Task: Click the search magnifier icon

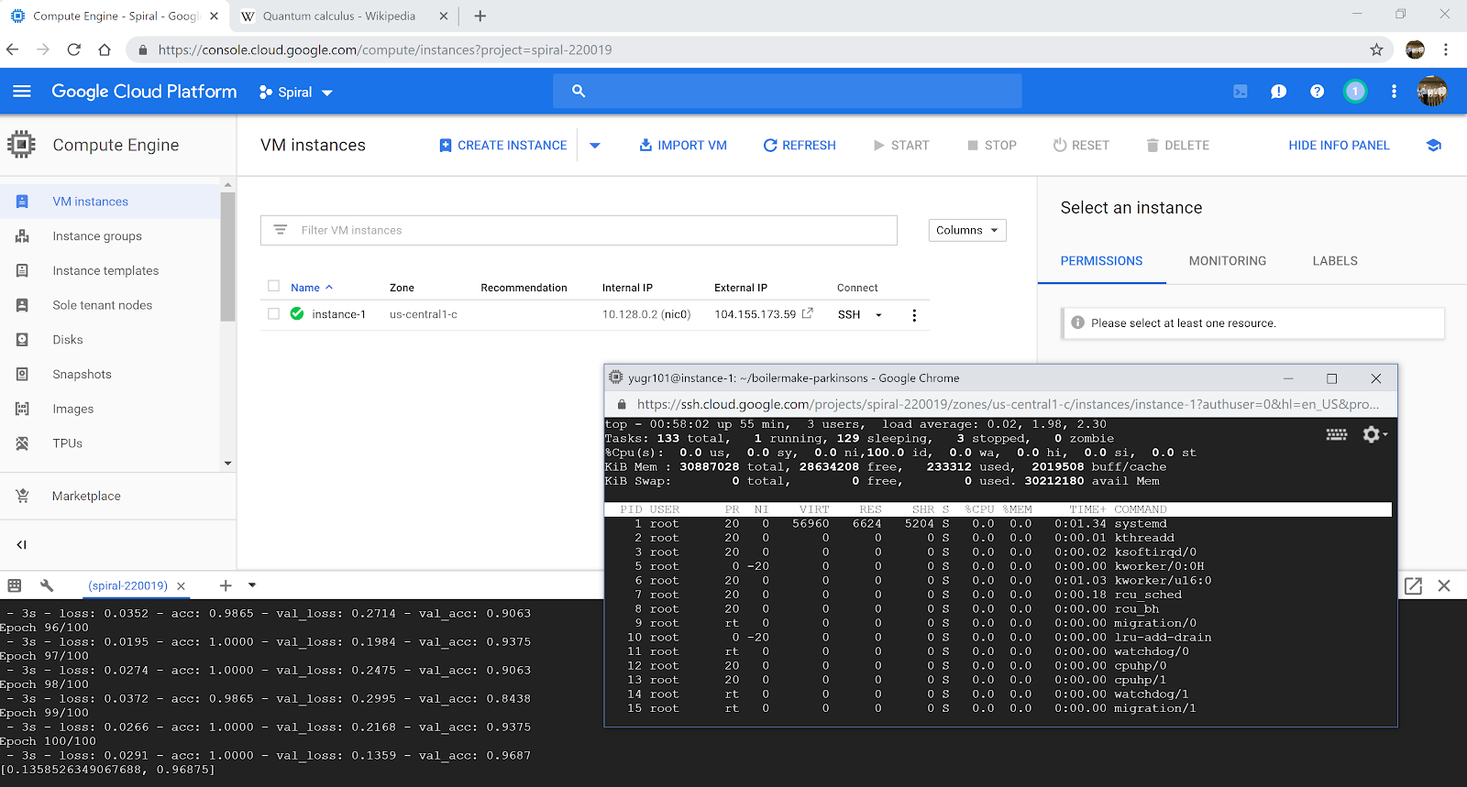Action: coord(579,91)
